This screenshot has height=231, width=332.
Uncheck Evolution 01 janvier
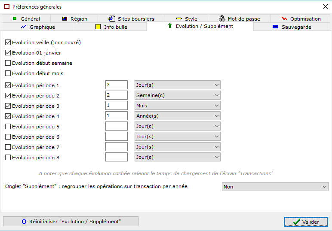click(8, 53)
